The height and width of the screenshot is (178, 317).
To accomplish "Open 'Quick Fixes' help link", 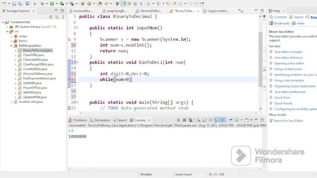I will point(282,97).
